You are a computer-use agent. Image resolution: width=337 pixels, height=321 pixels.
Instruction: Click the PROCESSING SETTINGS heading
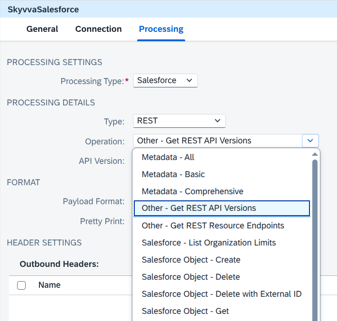point(55,62)
